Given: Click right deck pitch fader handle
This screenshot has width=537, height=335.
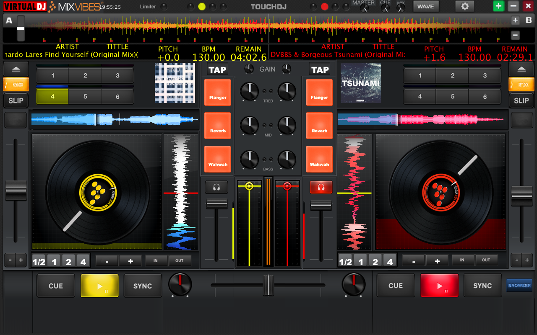Looking at the screenshot, I should tap(522, 196).
